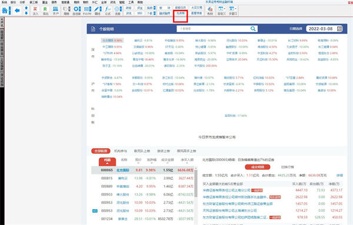
Task: Click the 研报 toolbar button
Action: coord(128,8)
